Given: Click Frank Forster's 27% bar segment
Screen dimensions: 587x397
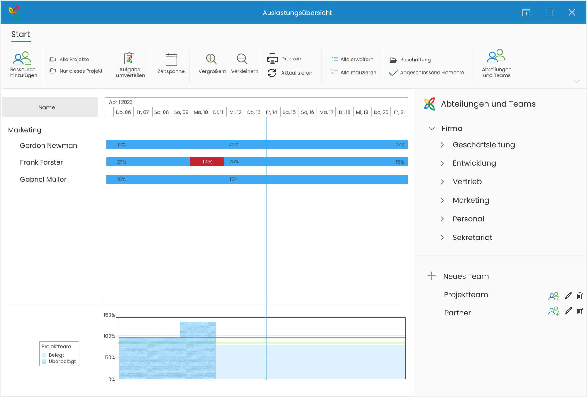Looking at the screenshot, I should (121, 162).
